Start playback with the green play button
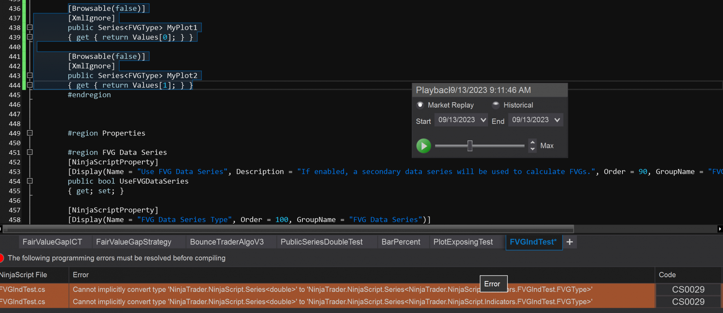Image resolution: width=723 pixels, height=313 pixels. click(x=424, y=146)
